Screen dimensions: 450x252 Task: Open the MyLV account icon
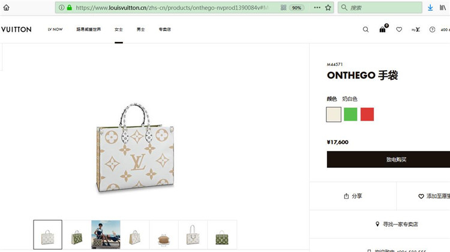coord(416,29)
